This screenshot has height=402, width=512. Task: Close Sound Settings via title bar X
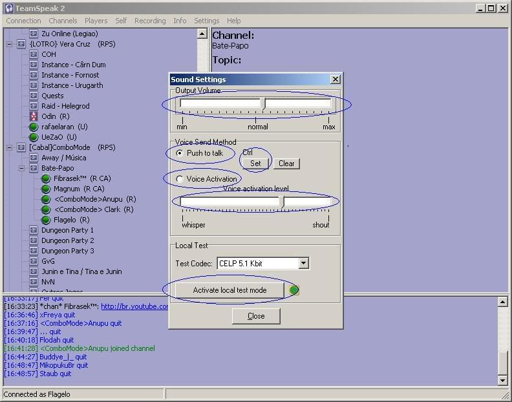click(x=335, y=79)
